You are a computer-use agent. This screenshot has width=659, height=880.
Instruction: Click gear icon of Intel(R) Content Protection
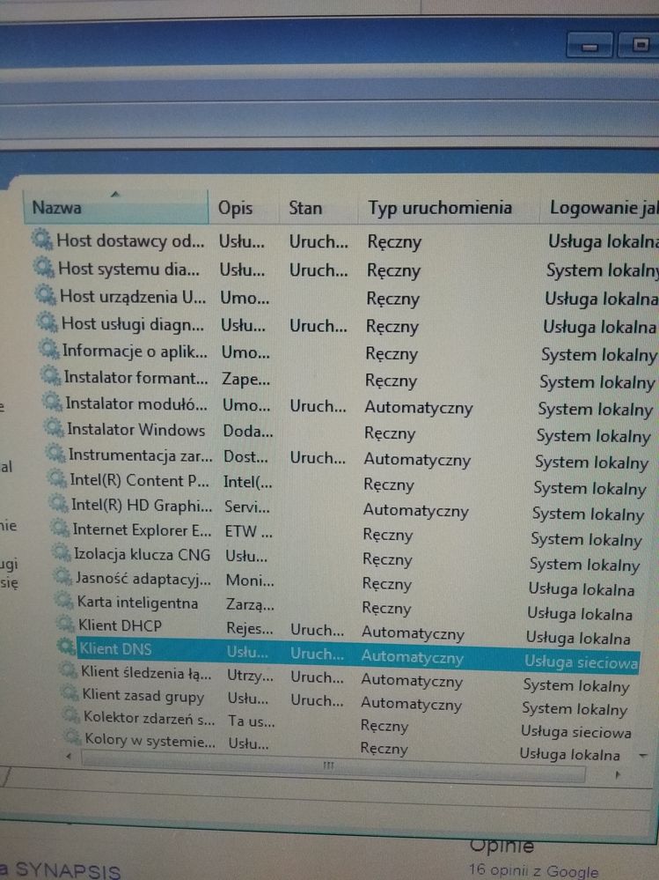pos(57,479)
